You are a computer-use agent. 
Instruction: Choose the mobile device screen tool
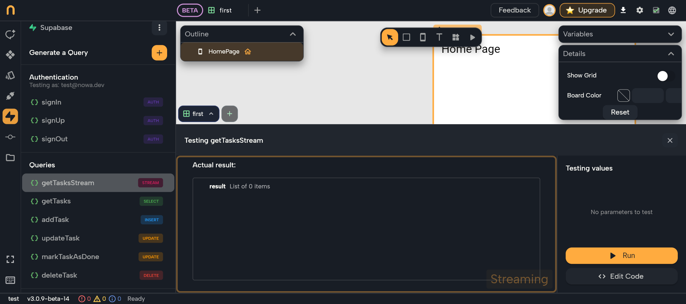(x=423, y=37)
